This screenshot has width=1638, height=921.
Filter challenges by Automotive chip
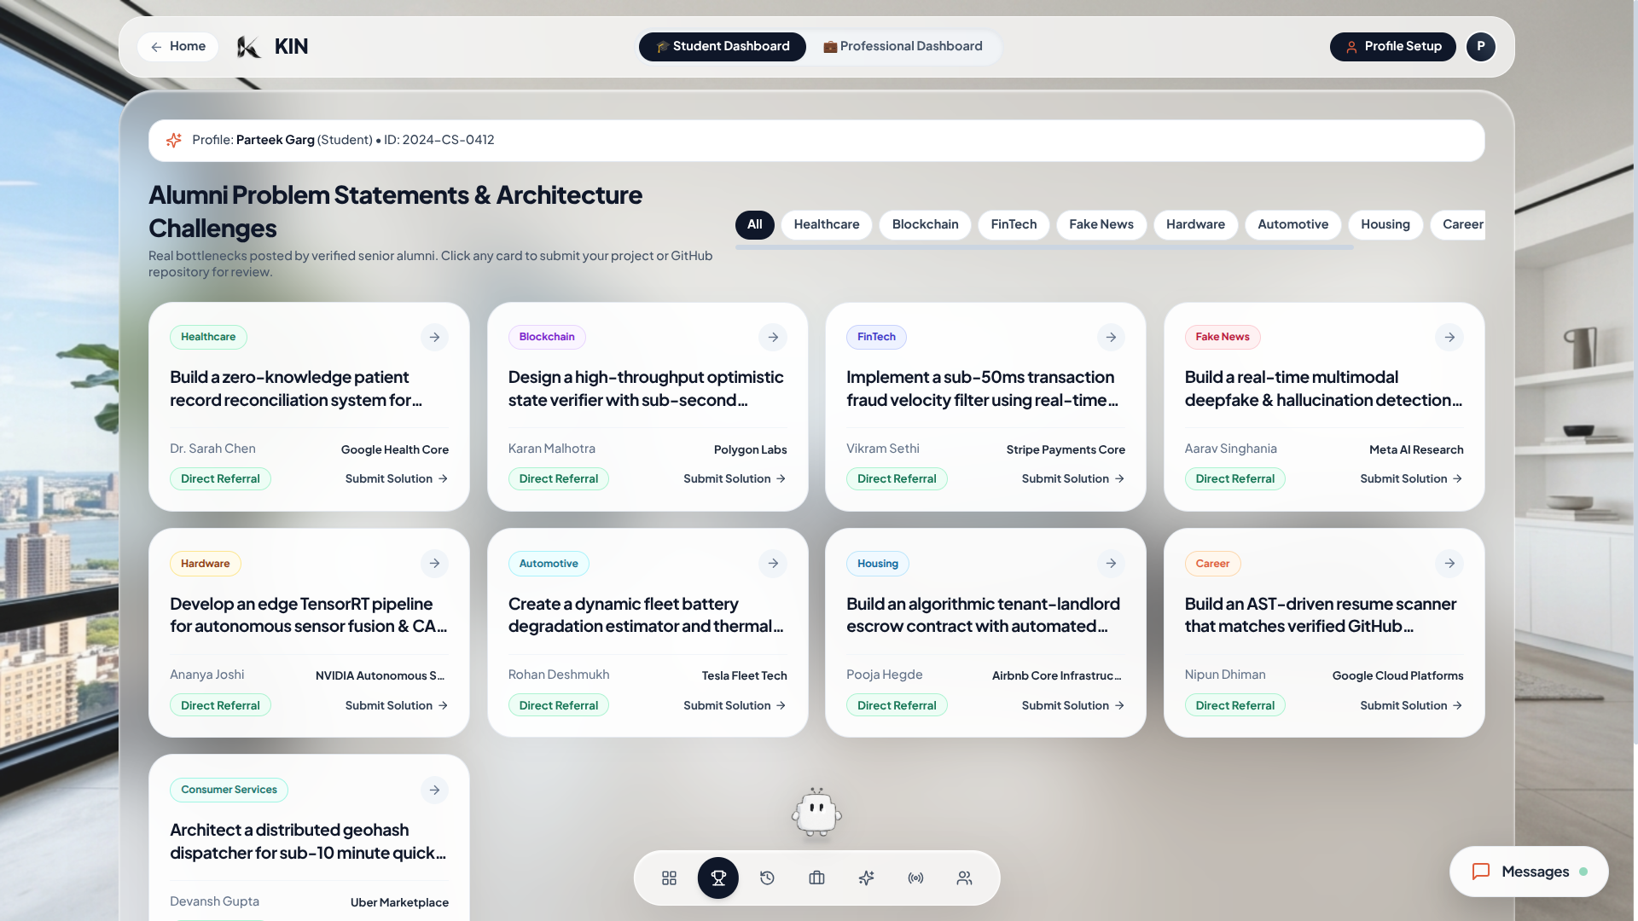coord(1292,224)
